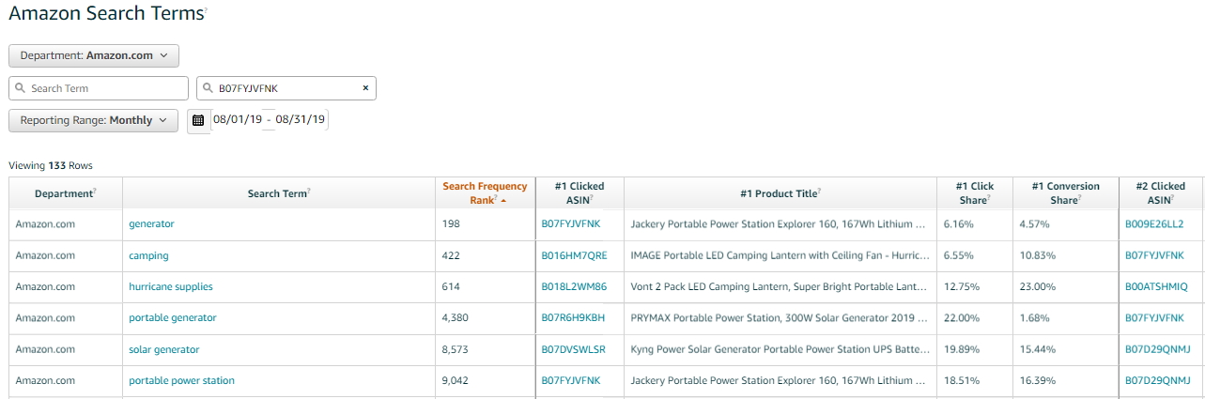
Task: Open the Reporting Range Monthly dropdown
Action: pos(93,120)
